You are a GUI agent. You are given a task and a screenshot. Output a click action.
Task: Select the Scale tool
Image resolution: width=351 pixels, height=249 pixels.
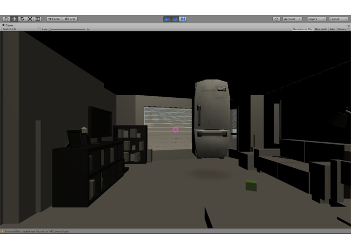[30, 19]
